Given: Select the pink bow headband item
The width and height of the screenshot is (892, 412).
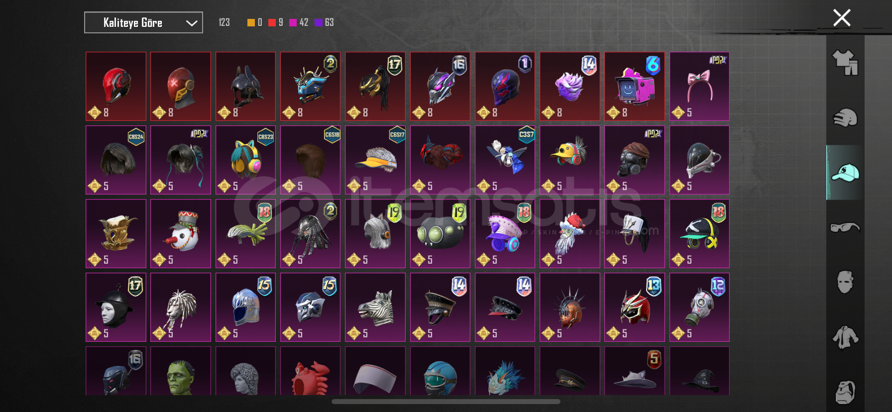Looking at the screenshot, I should 699,87.
